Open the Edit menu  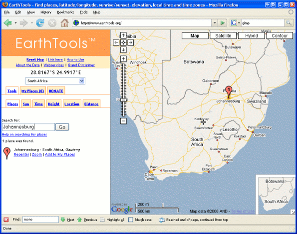coord(18,12)
